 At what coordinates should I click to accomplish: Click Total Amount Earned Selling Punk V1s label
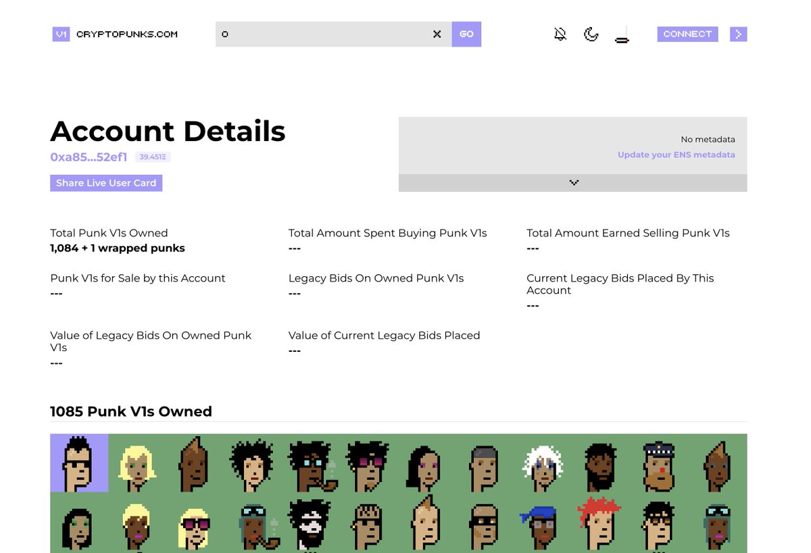click(x=629, y=233)
